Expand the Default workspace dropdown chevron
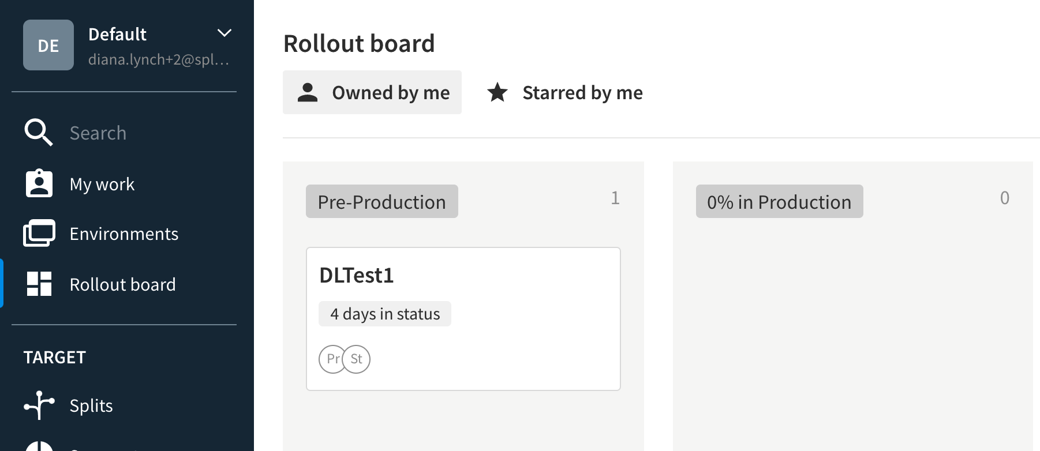This screenshot has width=1040, height=451. 225,33
